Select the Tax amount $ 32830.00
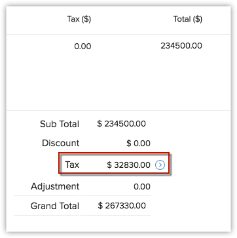237x238 pixels. point(128,165)
